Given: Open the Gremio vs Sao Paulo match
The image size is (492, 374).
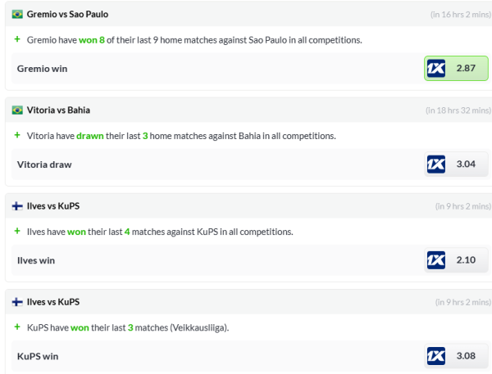Looking at the screenshot, I should 67,14.
